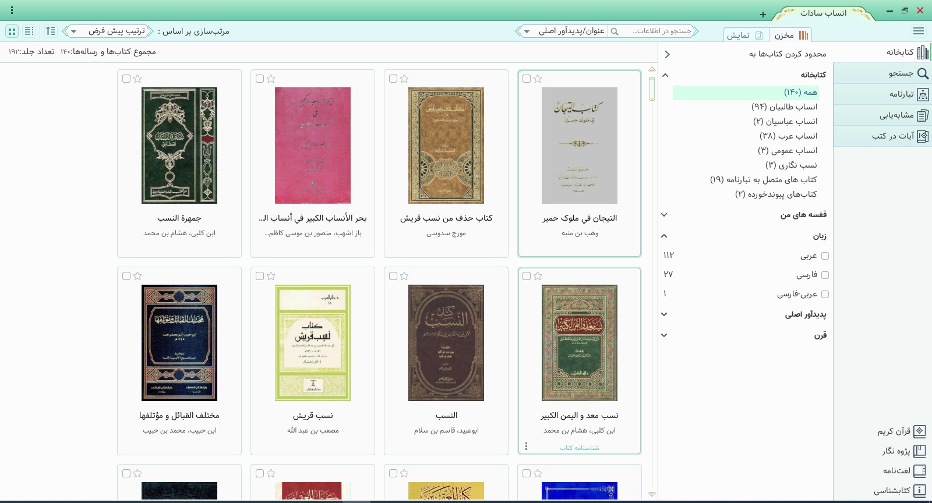This screenshot has height=503, width=932.
Task: Star the book كتاب حذف من نسب قريش
Action: (404, 79)
